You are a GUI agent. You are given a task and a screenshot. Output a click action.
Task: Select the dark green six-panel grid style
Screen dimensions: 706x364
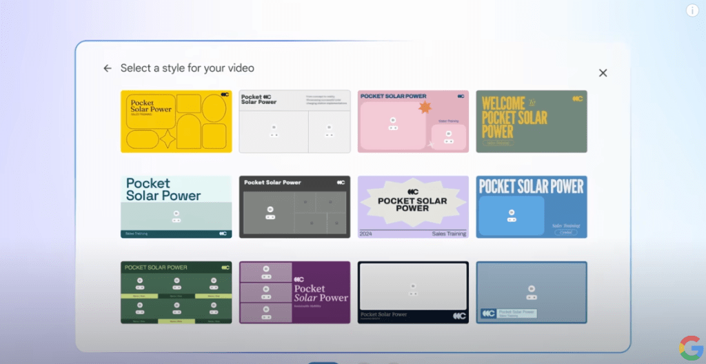point(176,292)
